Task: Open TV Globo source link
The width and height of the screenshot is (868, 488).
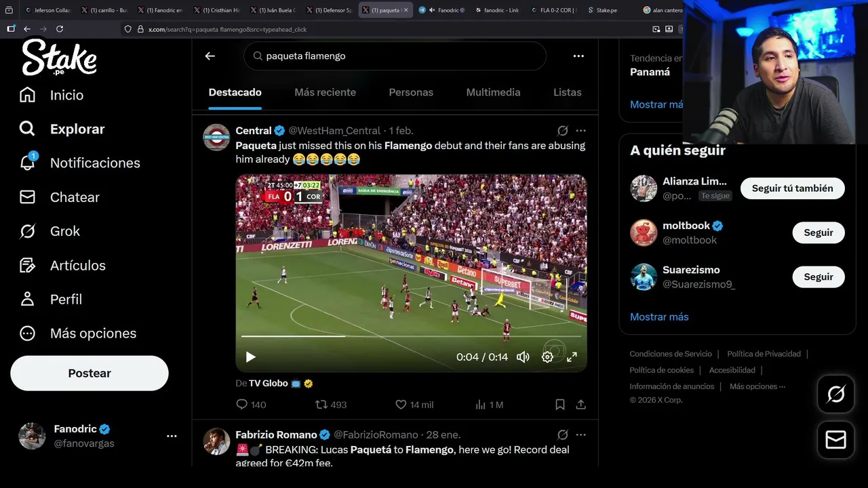Action: tap(269, 383)
